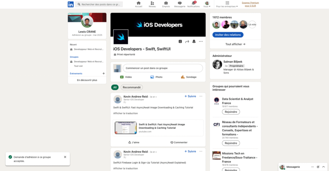Click Lewis CRANE's profile photo
This screenshot has width=329, height=171.
pos(87,21)
